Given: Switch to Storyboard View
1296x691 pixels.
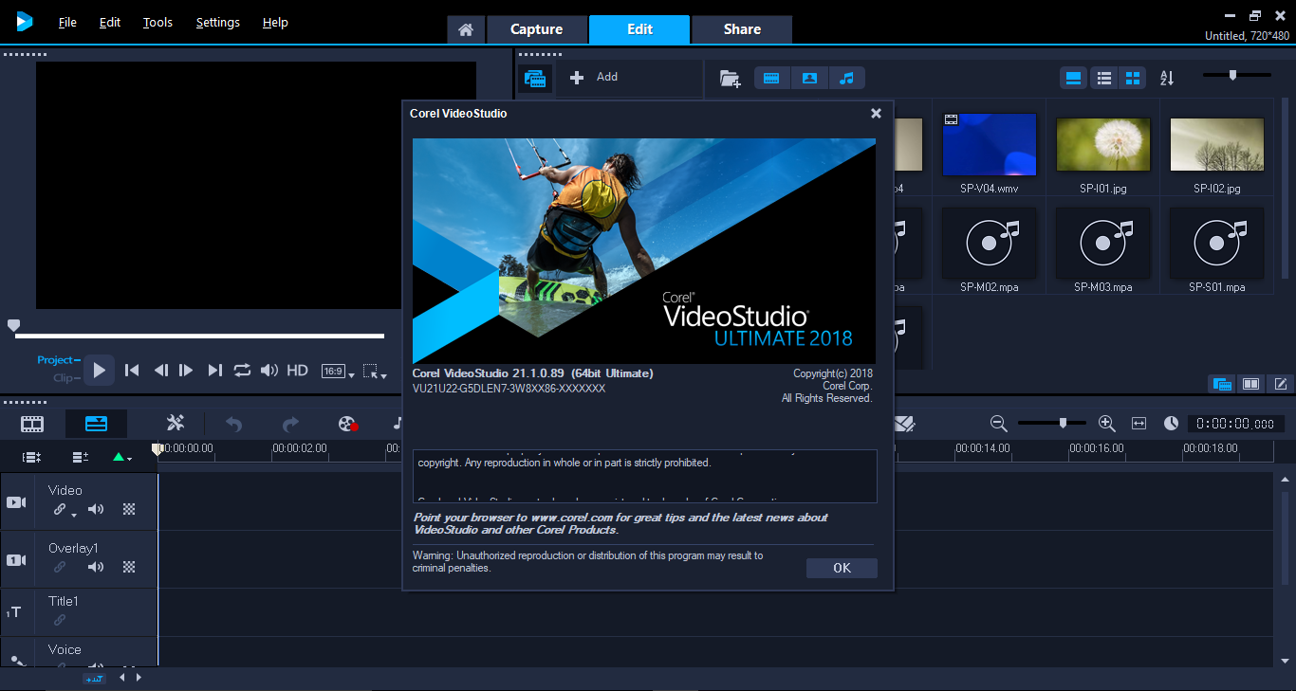Looking at the screenshot, I should [32, 424].
